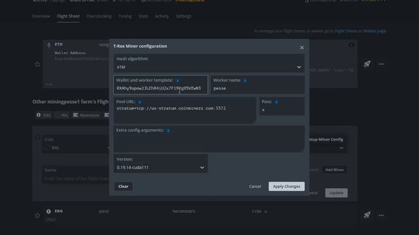Switch to the Overview tab
This screenshot has width=419, height=235.
41,16
